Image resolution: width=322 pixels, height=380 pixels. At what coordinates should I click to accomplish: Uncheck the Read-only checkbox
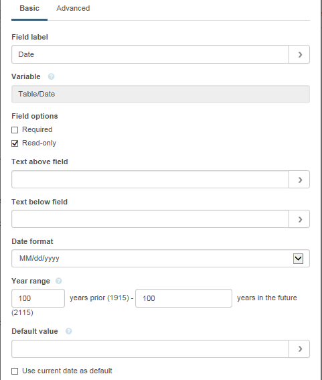pyautogui.click(x=15, y=143)
